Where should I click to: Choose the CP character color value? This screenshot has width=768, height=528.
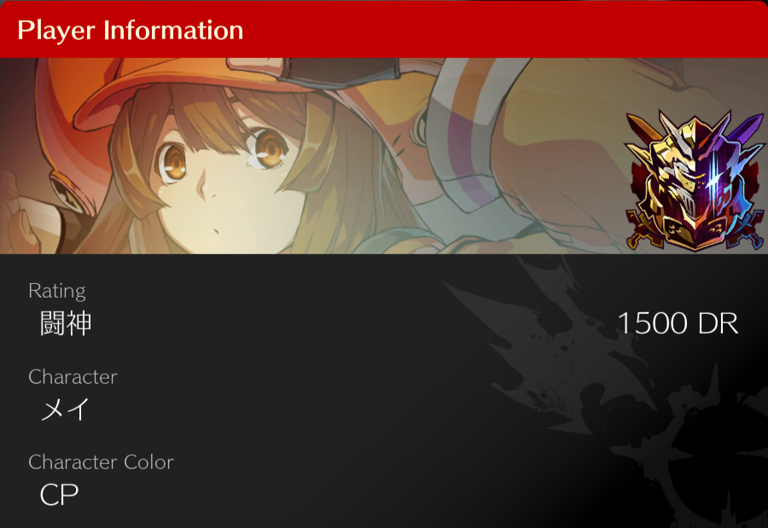pos(59,495)
